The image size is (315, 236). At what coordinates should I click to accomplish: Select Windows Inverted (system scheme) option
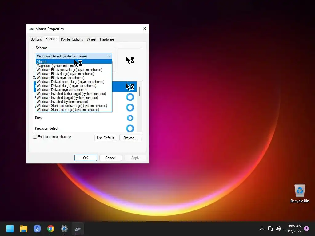74,102
